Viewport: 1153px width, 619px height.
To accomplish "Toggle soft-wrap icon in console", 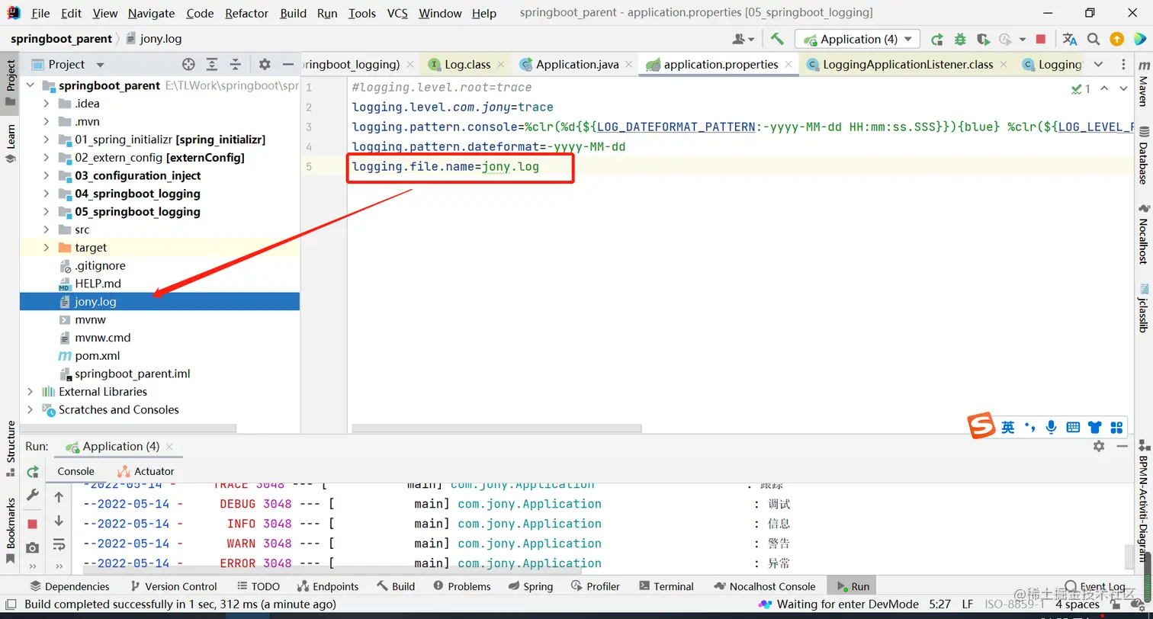I will [59, 544].
